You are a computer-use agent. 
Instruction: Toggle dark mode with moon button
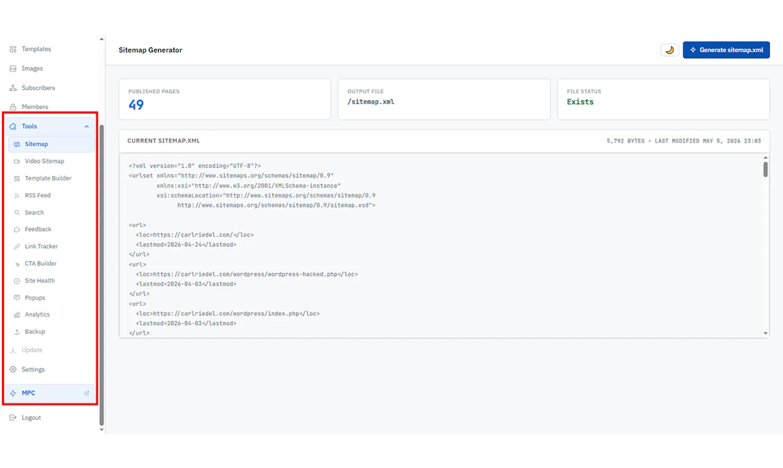(x=669, y=50)
